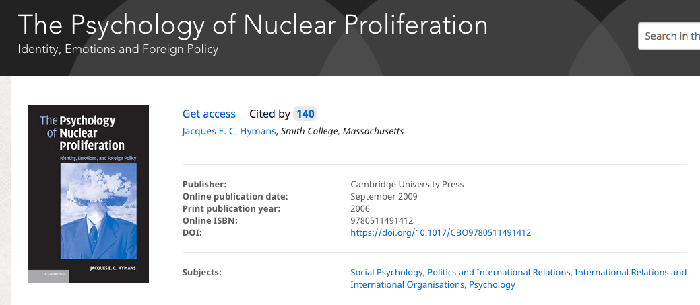Select the Cambridge University Press publisher value

pyautogui.click(x=407, y=184)
